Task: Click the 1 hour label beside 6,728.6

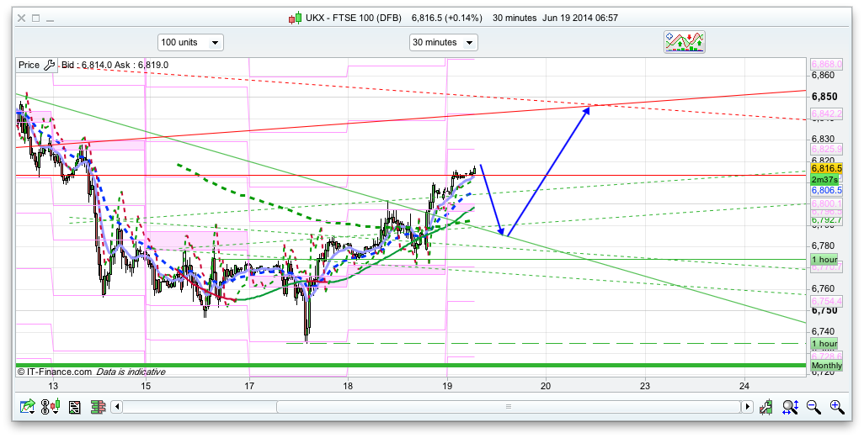Action: click(824, 343)
